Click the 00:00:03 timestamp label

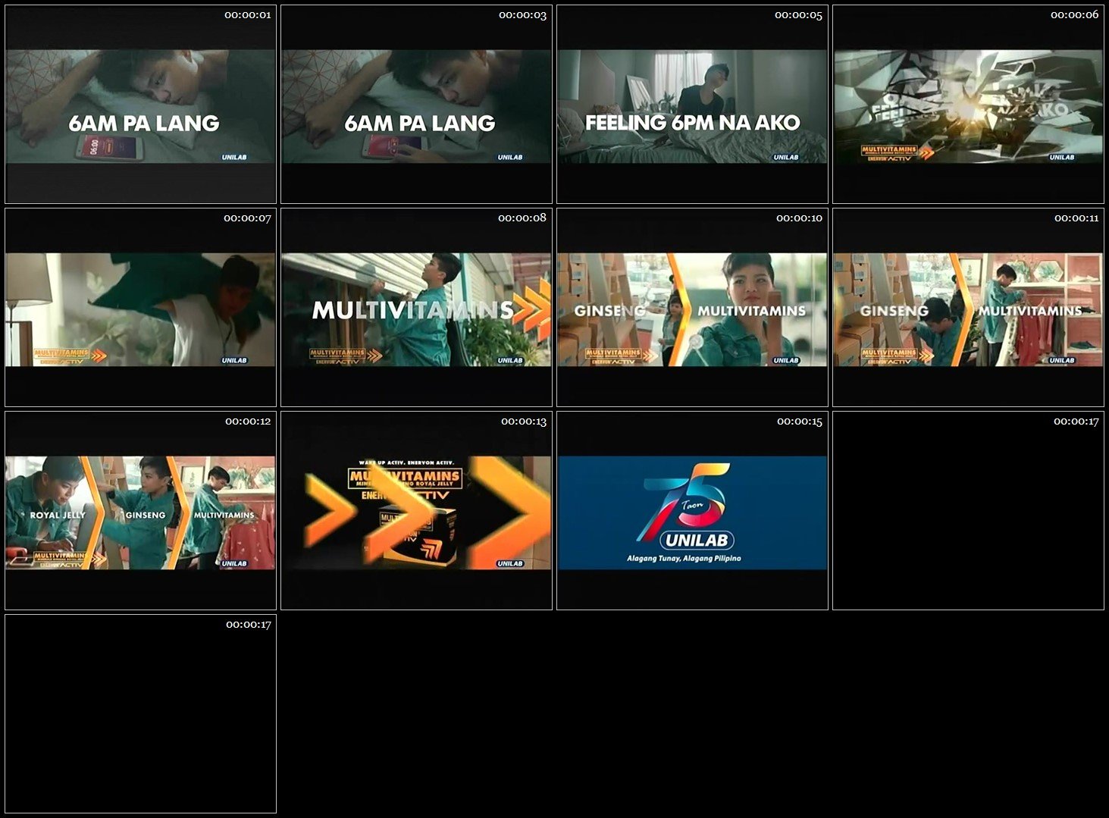pyautogui.click(x=522, y=15)
